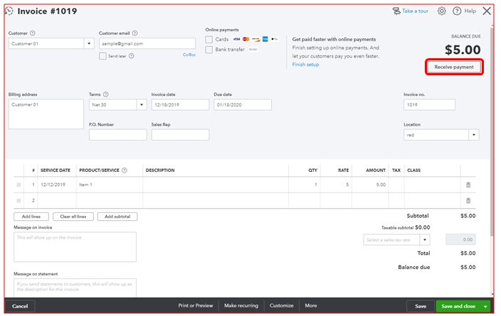Toggle the Send later checkbox
501x316 pixels.
103,55
